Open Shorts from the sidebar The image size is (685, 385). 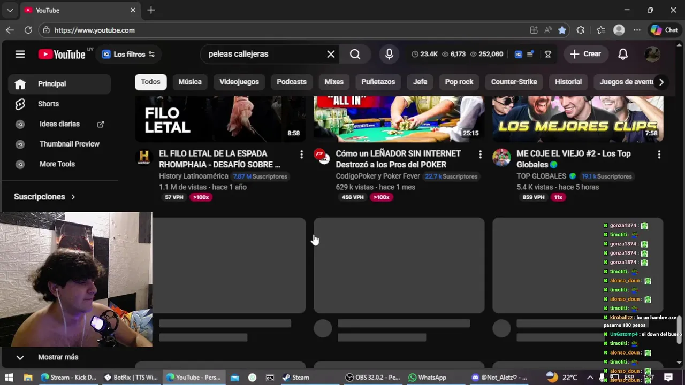(x=59, y=104)
